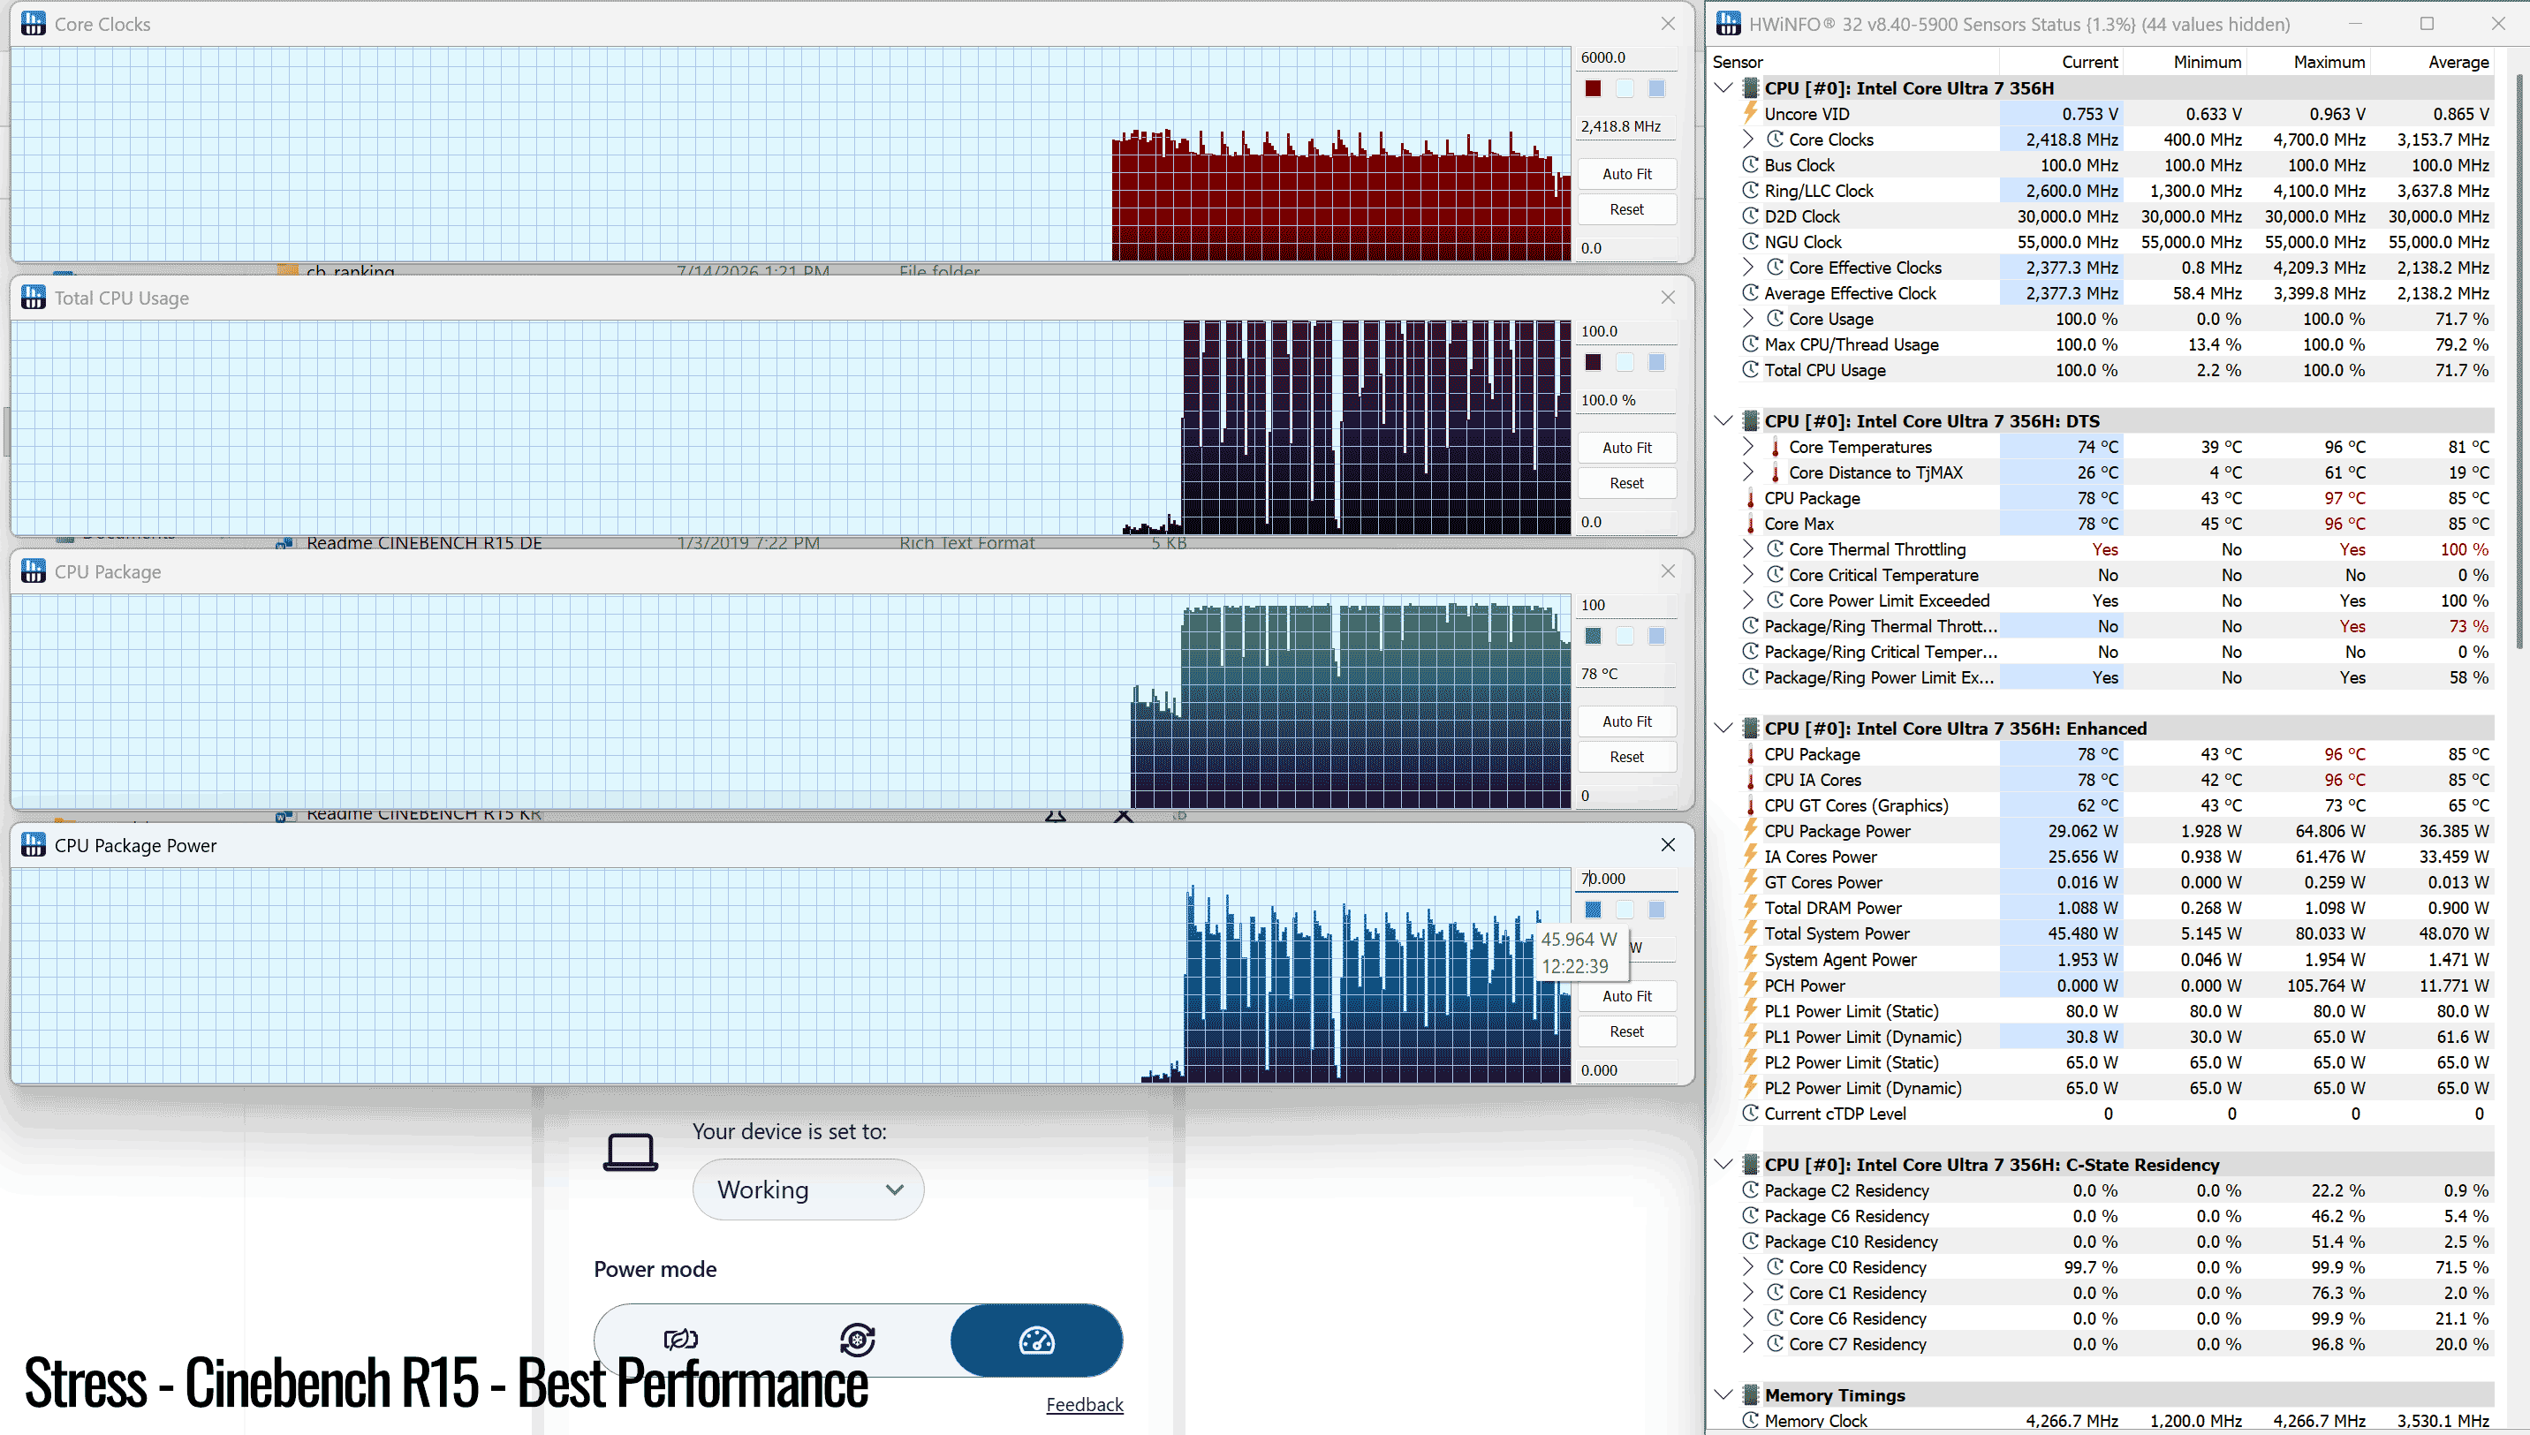Click the HWiNFO icon in Core Clocks title bar
The image size is (2530, 1435).
click(x=33, y=24)
